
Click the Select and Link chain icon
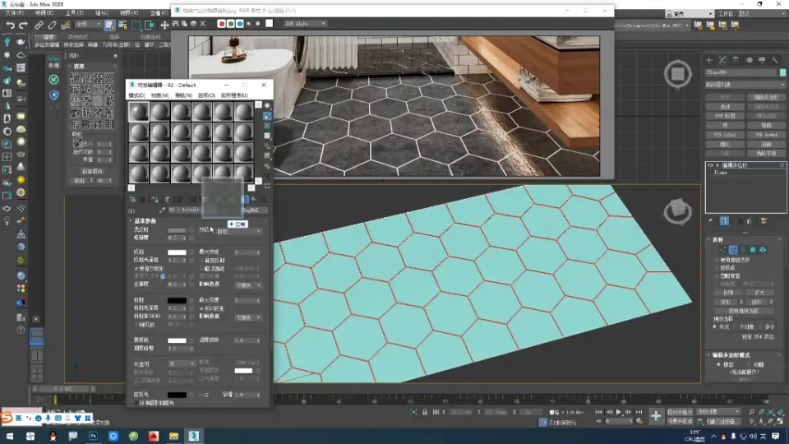coord(39,25)
